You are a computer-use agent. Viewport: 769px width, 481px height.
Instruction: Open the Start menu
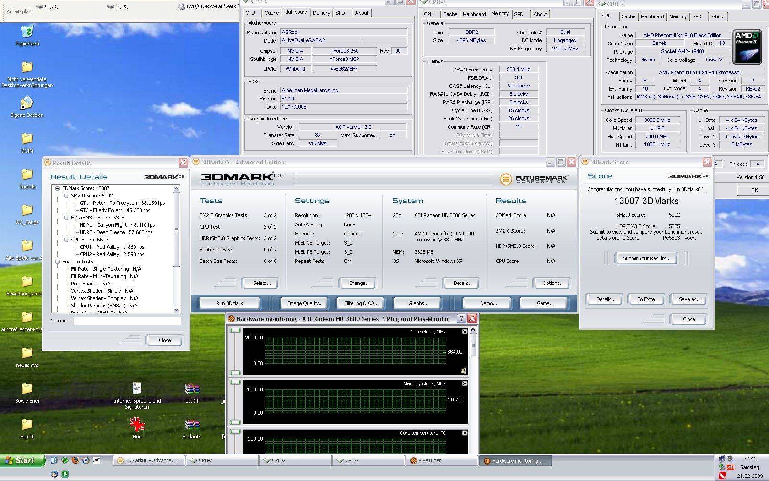click(22, 460)
